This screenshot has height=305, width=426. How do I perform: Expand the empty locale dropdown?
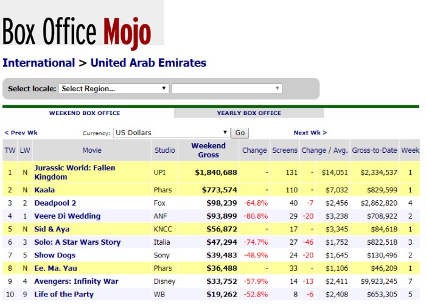[227, 89]
